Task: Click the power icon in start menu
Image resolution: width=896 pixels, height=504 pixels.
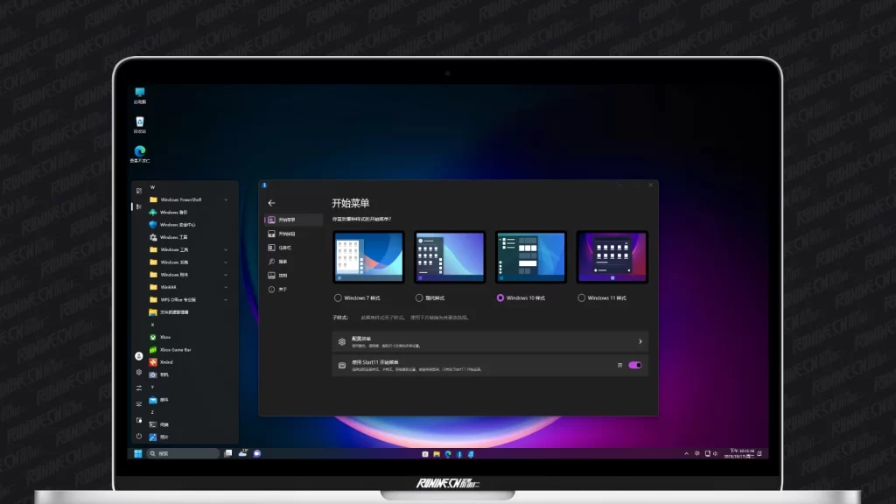Action: (x=138, y=435)
